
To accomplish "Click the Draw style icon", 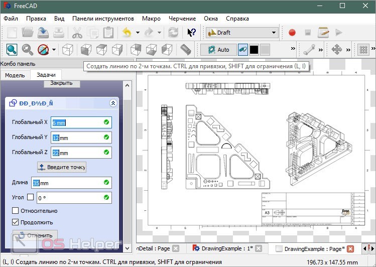I will (43, 50).
